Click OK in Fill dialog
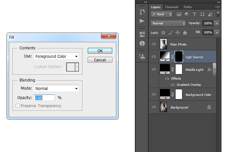Screen dimensions: 228x152 tap(100, 51)
